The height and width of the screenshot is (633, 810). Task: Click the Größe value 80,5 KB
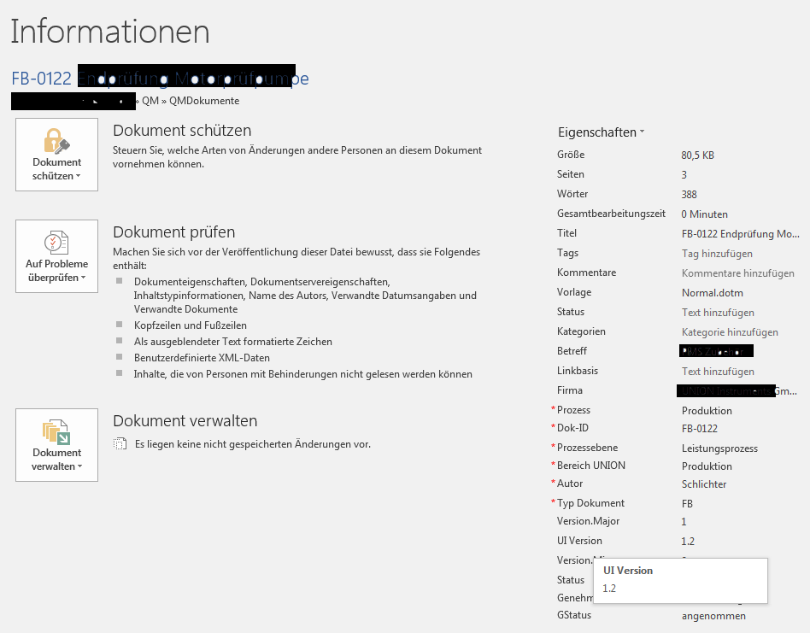pyautogui.click(x=697, y=155)
